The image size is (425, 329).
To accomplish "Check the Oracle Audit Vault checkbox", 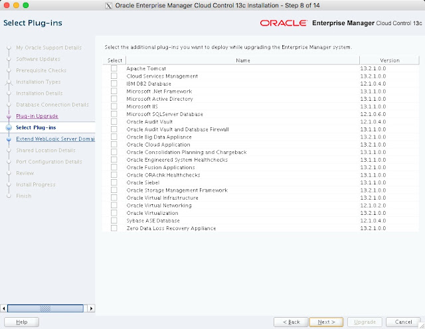I will click(114, 121).
